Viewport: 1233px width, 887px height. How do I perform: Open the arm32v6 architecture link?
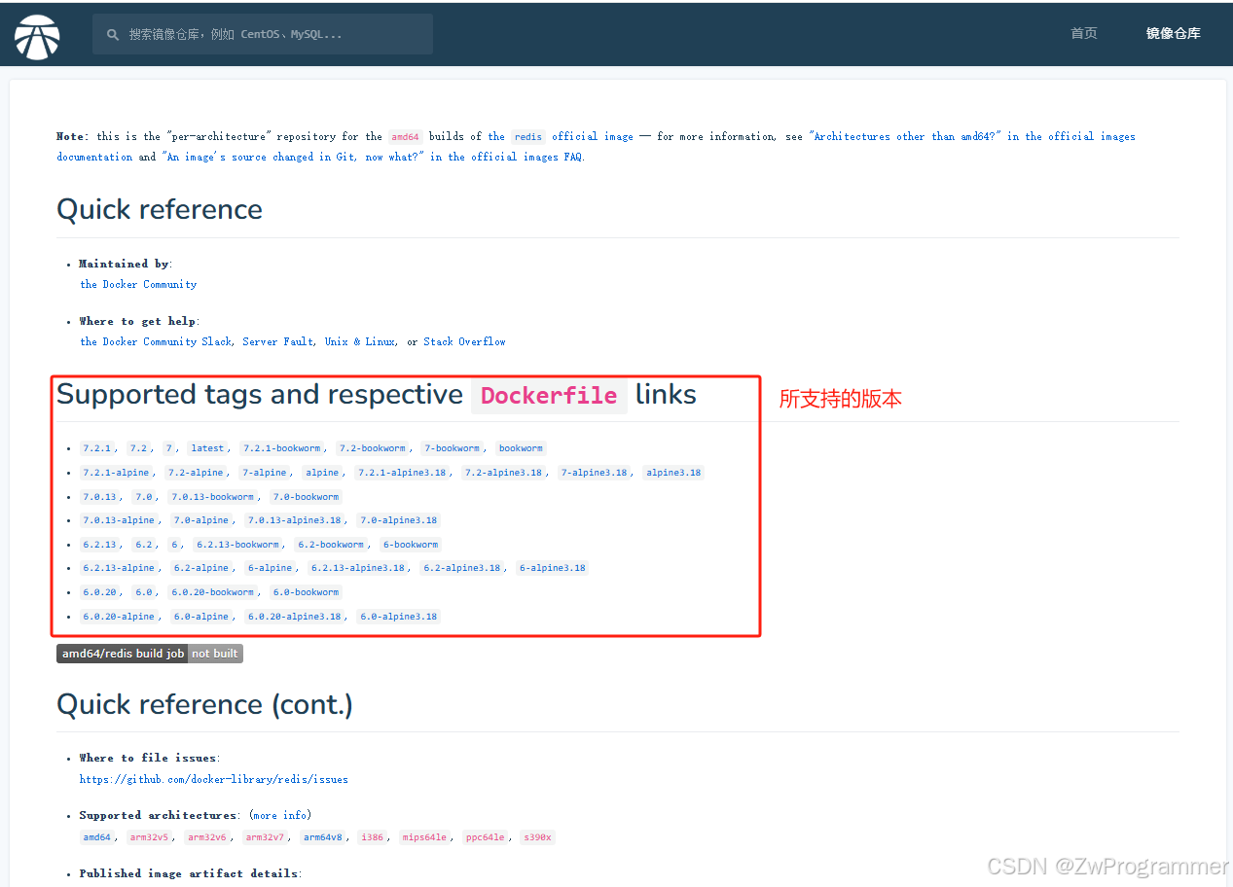[x=207, y=837]
